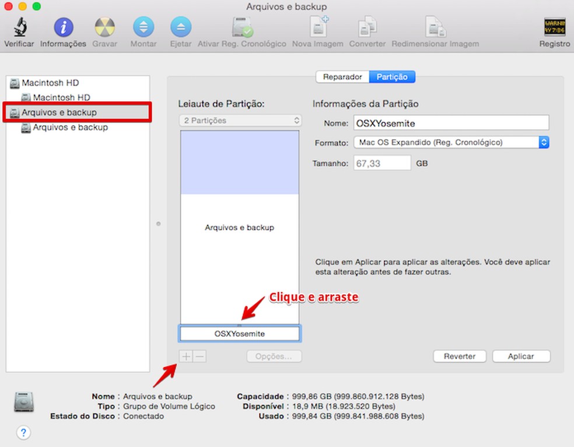Image resolution: width=574 pixels, height=447 pixels.
Task: Click the Montar toolbar icon
Action: pos(143,27)
